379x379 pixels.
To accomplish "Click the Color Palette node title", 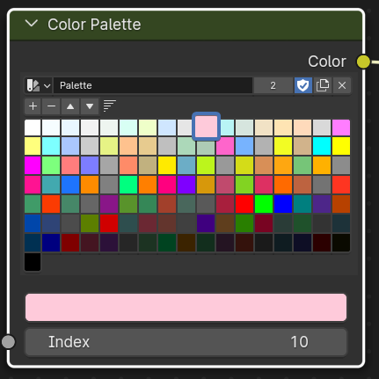I will click(x=94, y=25).
